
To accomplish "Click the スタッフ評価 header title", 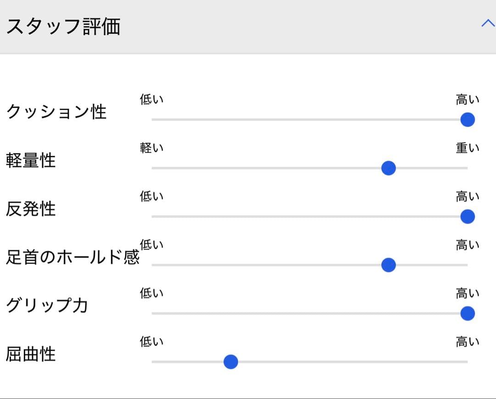I will coord(63,27).
